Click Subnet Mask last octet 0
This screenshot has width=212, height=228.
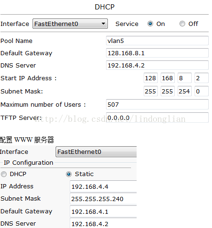coord(202,91)
